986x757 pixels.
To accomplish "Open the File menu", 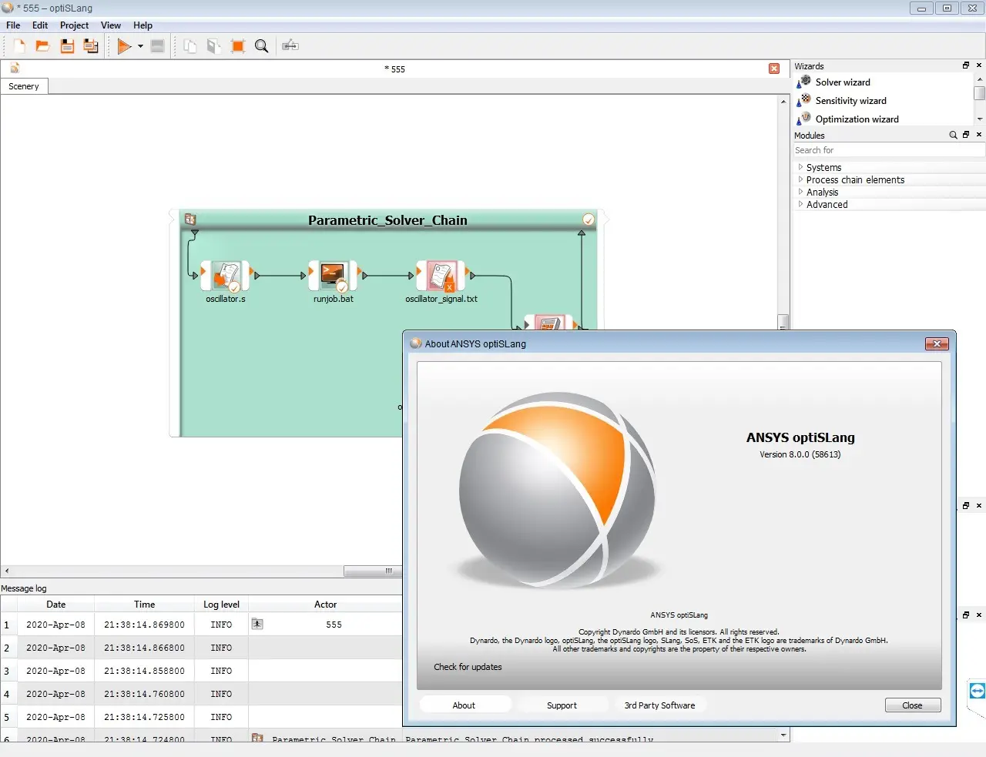I will click(x=13, y=25).
